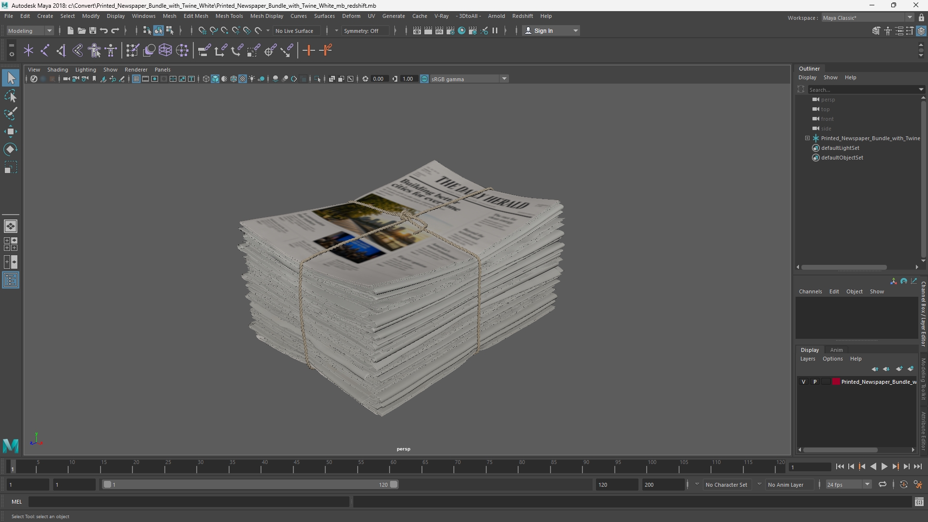Open the Channels menu in Channel Box
Viewport: 928px width, 522px height.
point(810,291)
